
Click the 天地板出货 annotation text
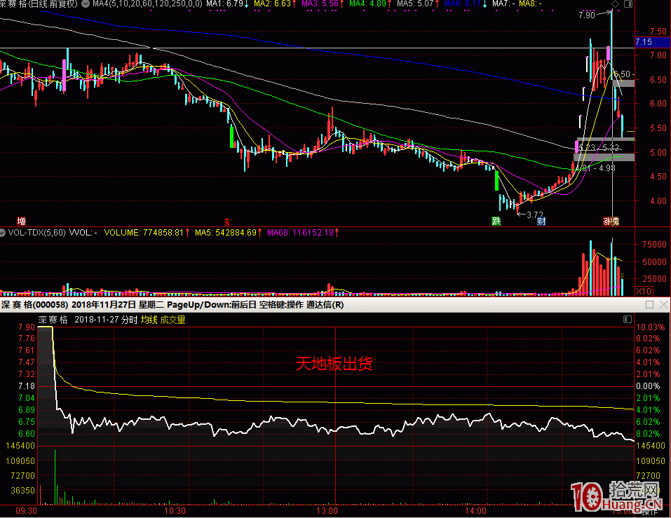(x=334, y=363)
